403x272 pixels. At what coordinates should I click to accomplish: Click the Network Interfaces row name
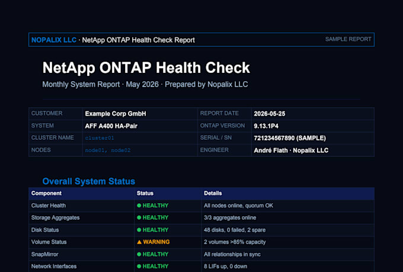[54, 267]
